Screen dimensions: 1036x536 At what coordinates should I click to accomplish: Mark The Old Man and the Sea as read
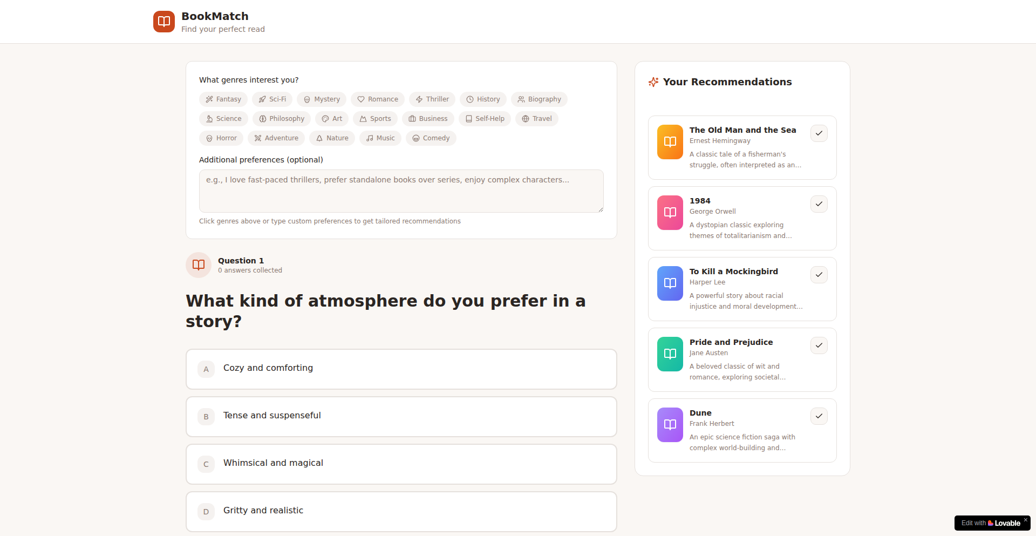(x=819, y=133)
